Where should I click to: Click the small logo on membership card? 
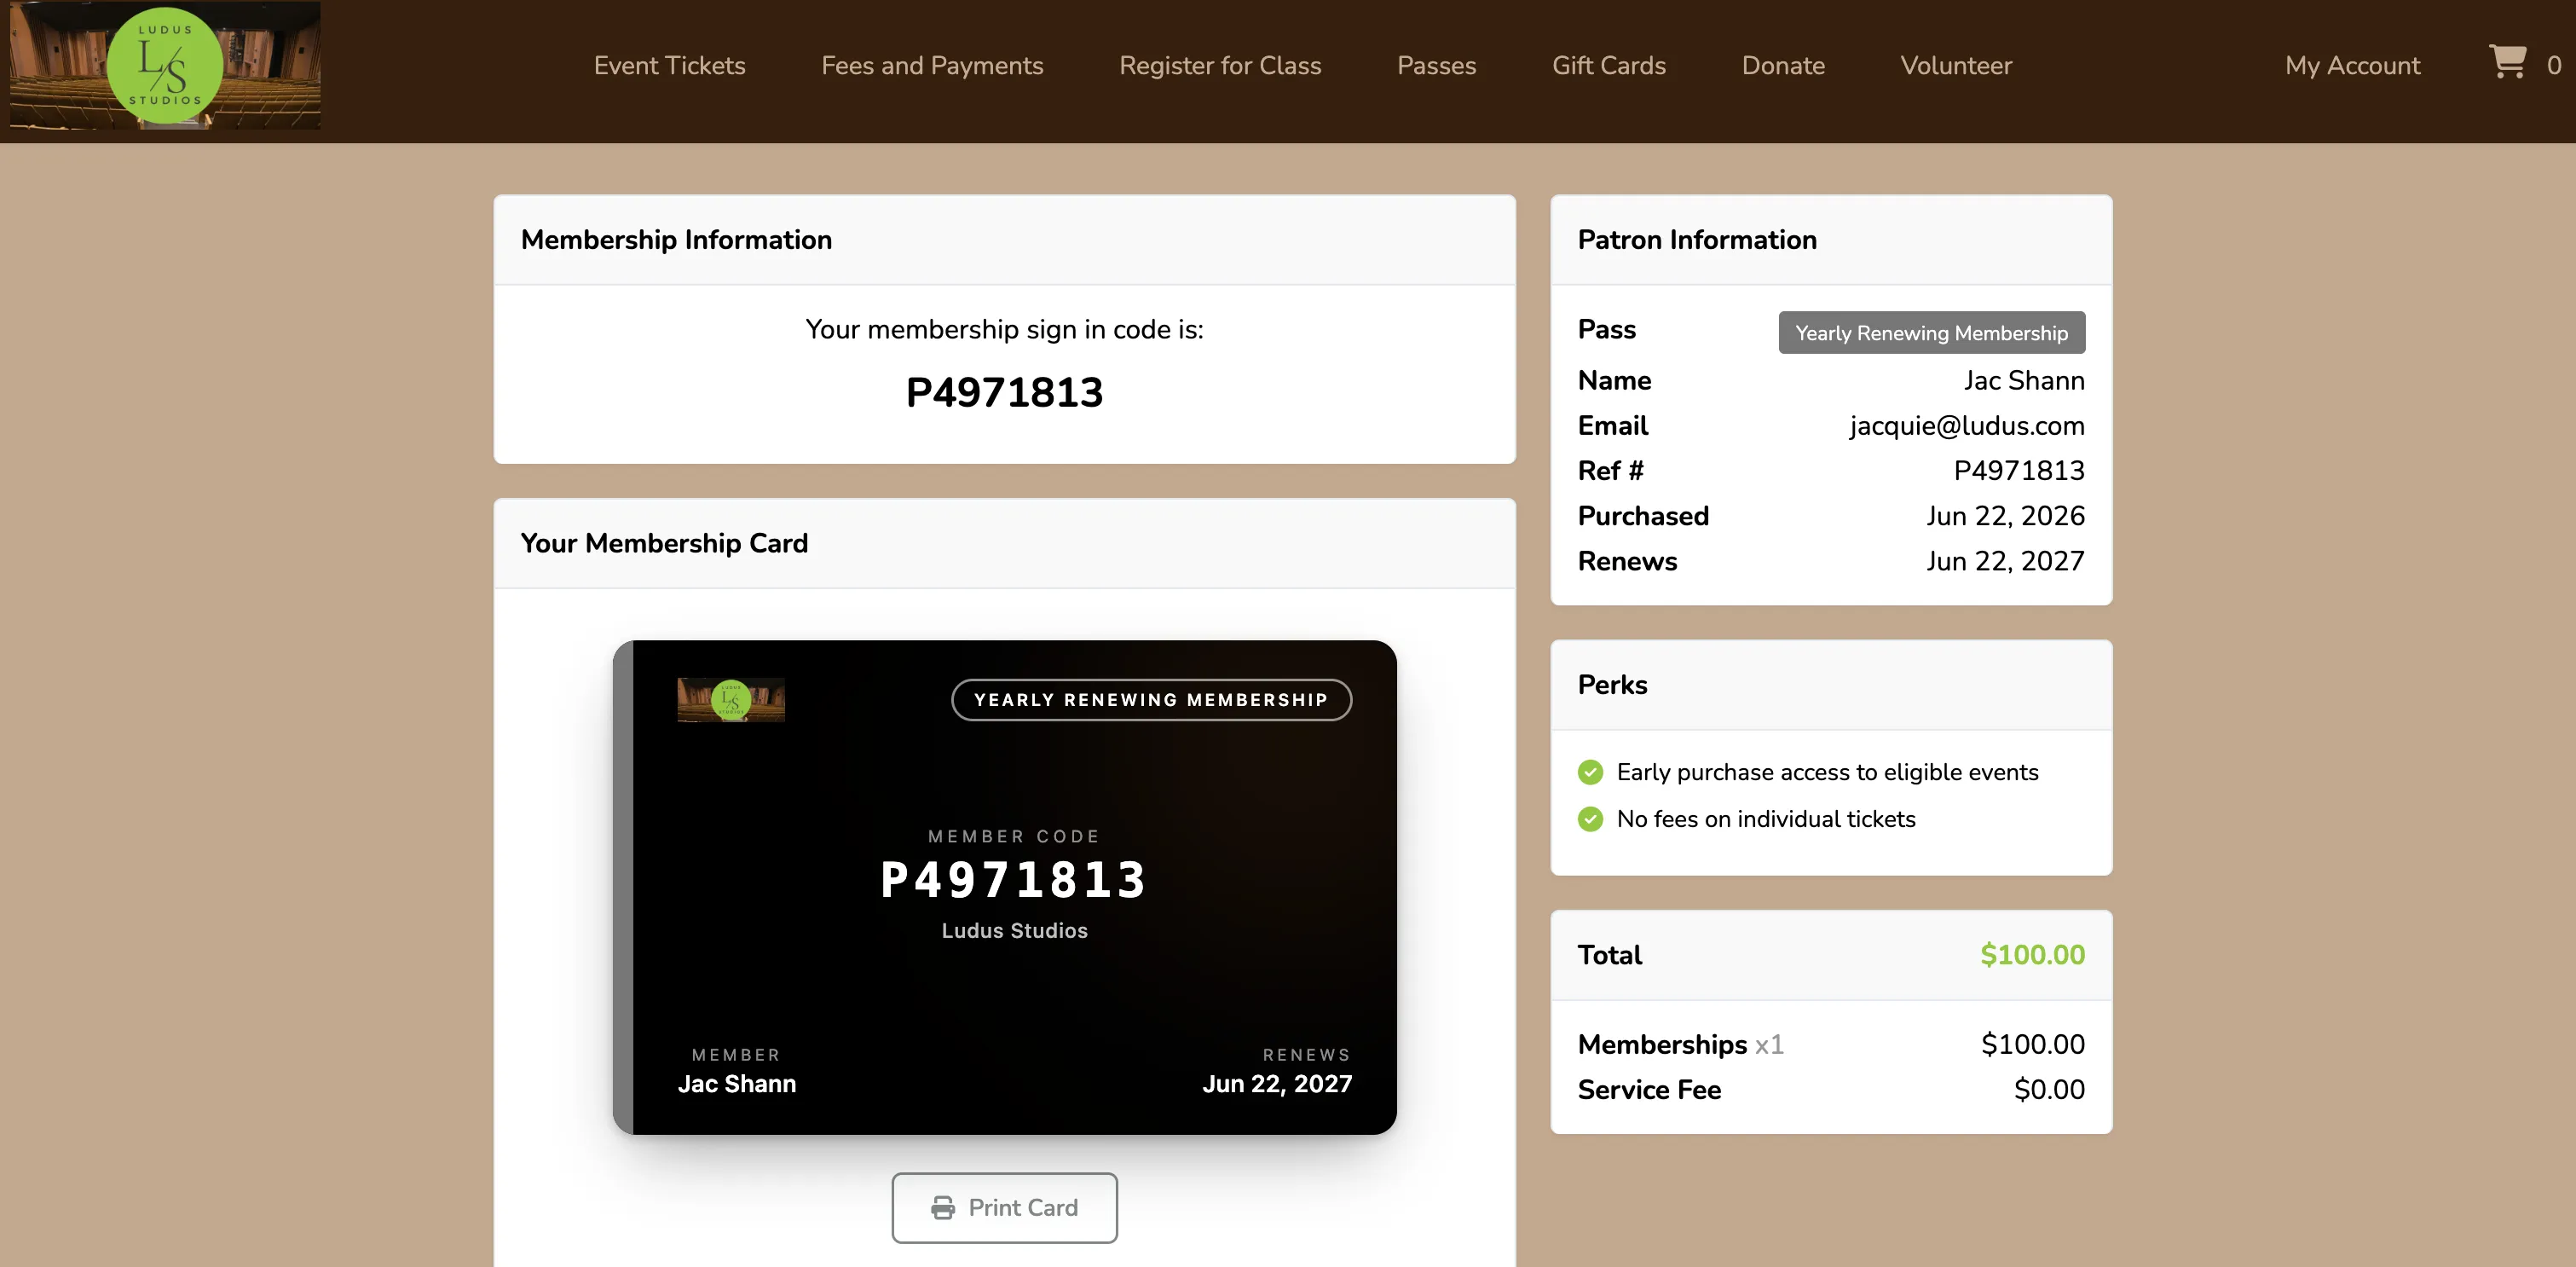coord(731,700)
